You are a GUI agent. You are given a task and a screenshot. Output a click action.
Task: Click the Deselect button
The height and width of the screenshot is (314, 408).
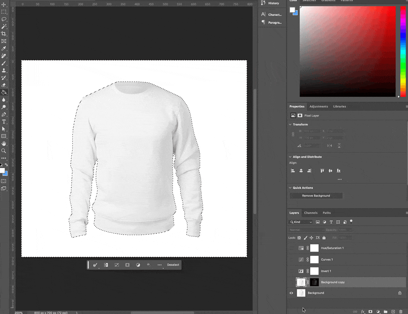point(173,265)
